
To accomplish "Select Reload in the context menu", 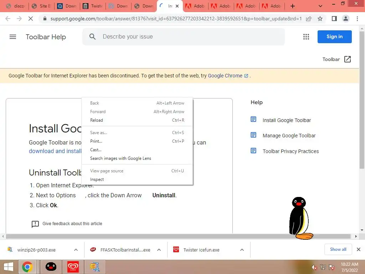I will coord(137,120).
